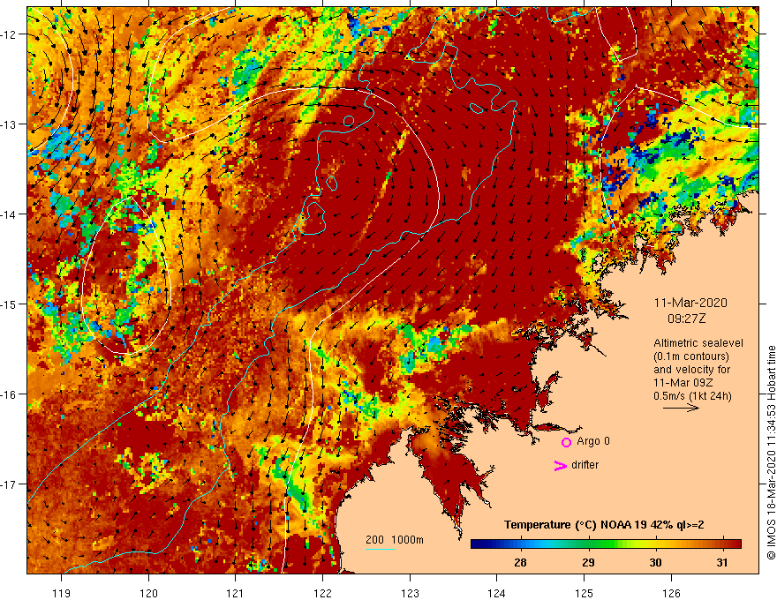Click longitude label 121
The image size is (777, 600).
coord(236,593)
